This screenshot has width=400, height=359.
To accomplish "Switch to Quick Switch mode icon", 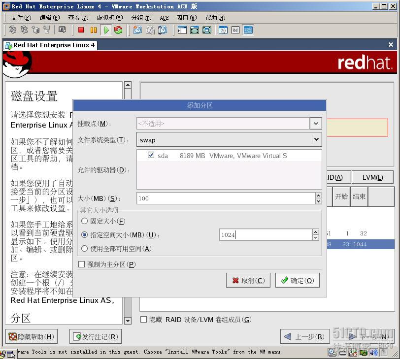I will [x=195, y=30].
